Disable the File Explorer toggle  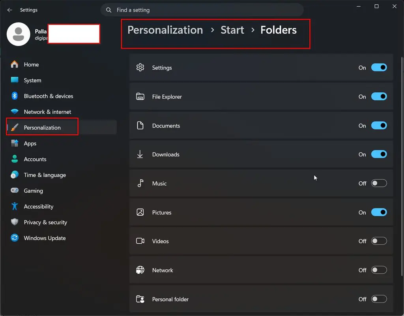379,96
